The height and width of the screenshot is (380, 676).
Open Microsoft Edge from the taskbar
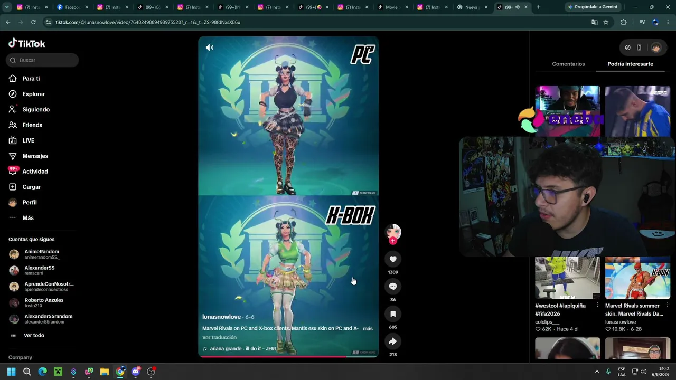43,372
